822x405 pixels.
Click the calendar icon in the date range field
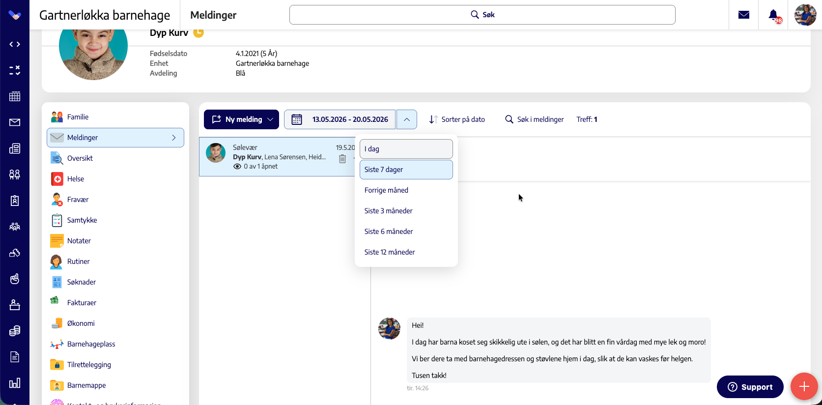297,119
